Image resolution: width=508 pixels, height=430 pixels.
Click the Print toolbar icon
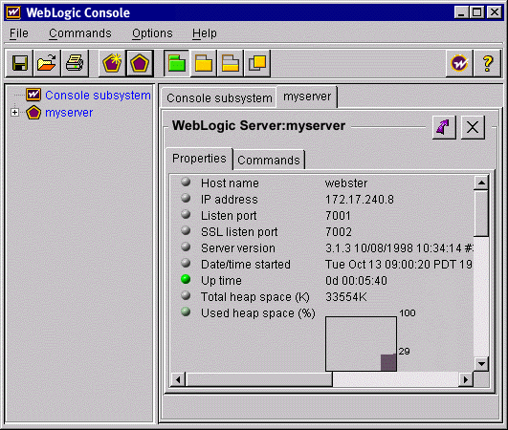(75, 63)
